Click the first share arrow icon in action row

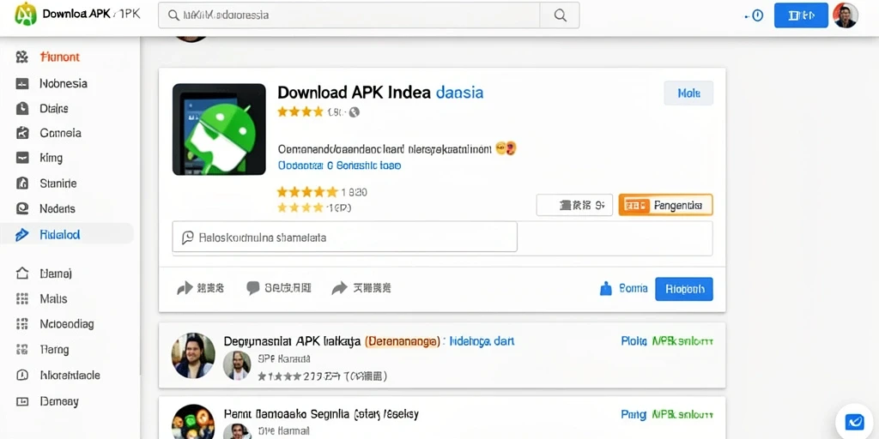point(185,288)
